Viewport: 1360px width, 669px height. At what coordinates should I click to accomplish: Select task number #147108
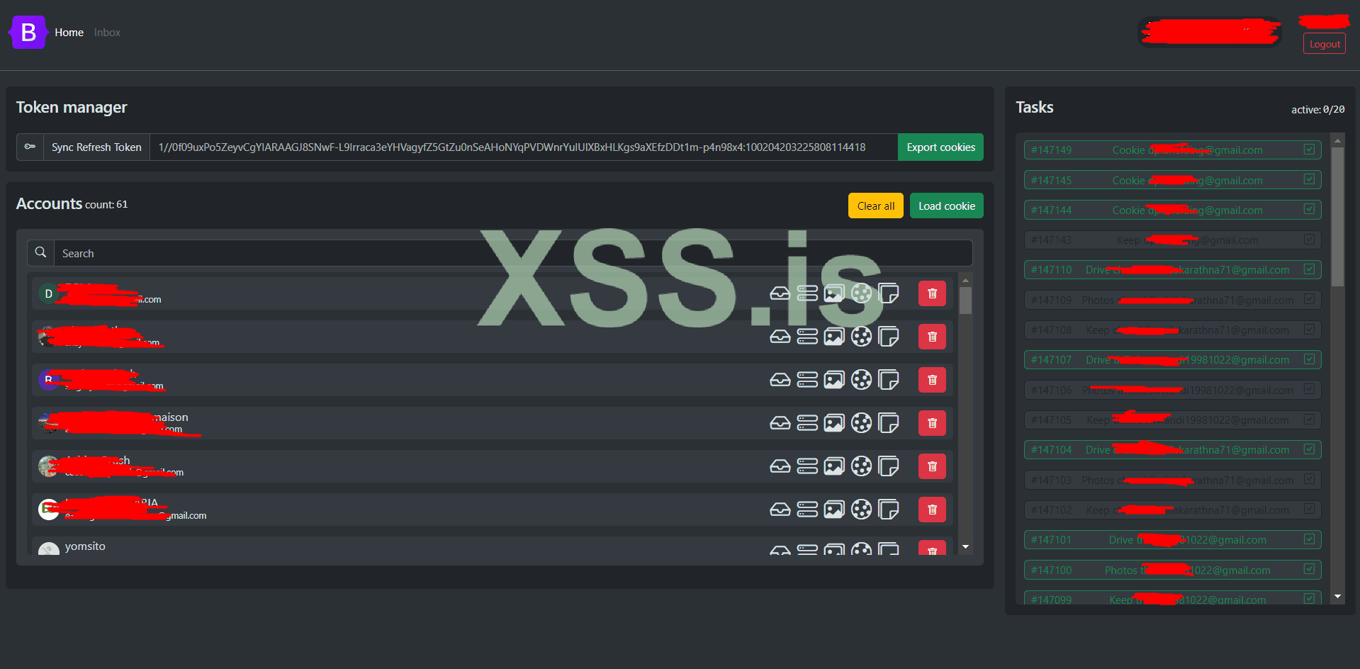click(x=1051, y=330)
